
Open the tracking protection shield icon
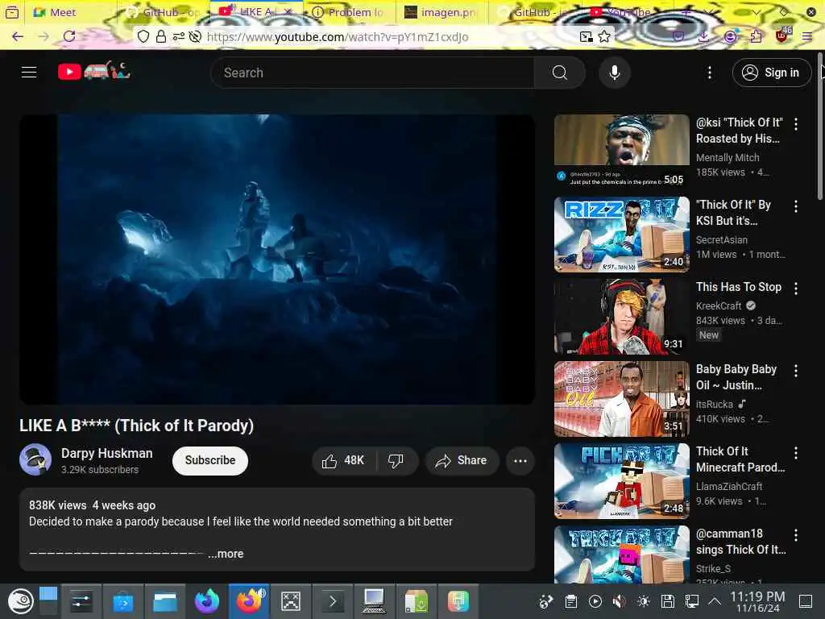(x=143, y=36)
